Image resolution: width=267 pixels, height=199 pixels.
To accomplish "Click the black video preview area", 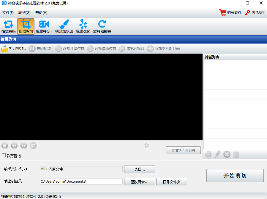I will click(x=101, y=97).
